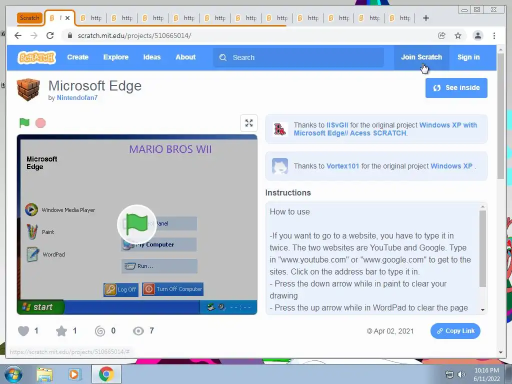This screenshot has width=512, height=384.
Task: Open the Paint icon in the project
Action: pos(31,232)
